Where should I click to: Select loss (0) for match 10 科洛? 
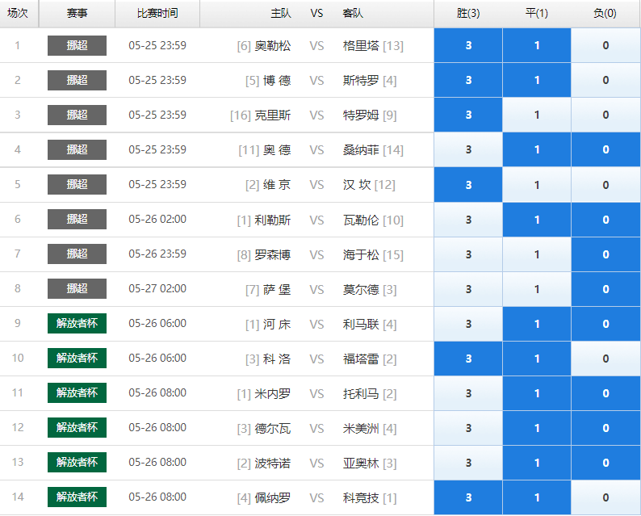point(605,359)
